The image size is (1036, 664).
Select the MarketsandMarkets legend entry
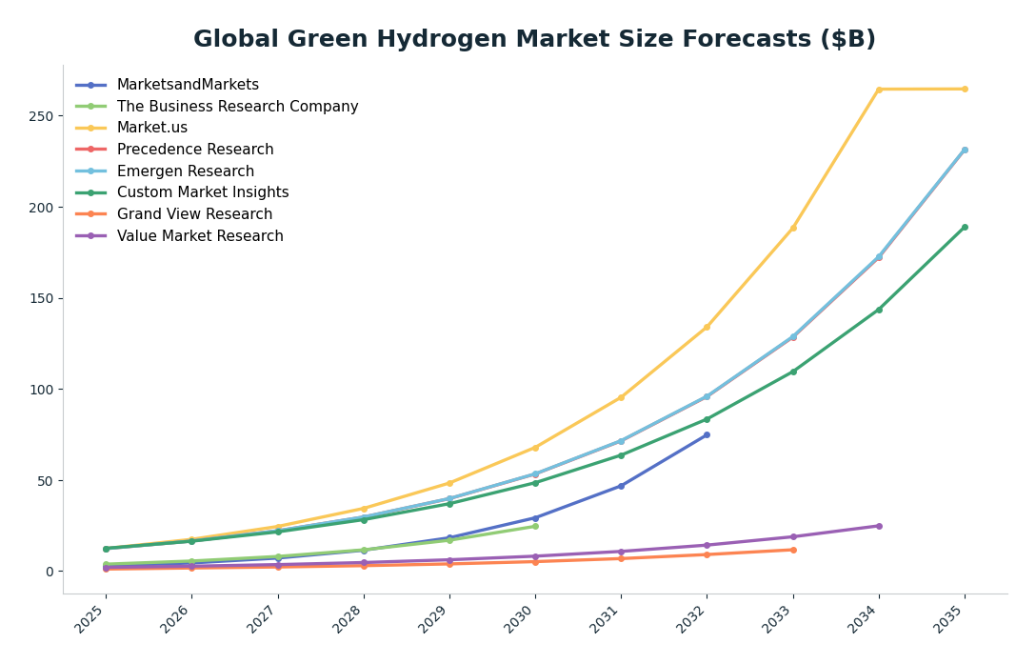pos(167,85)
